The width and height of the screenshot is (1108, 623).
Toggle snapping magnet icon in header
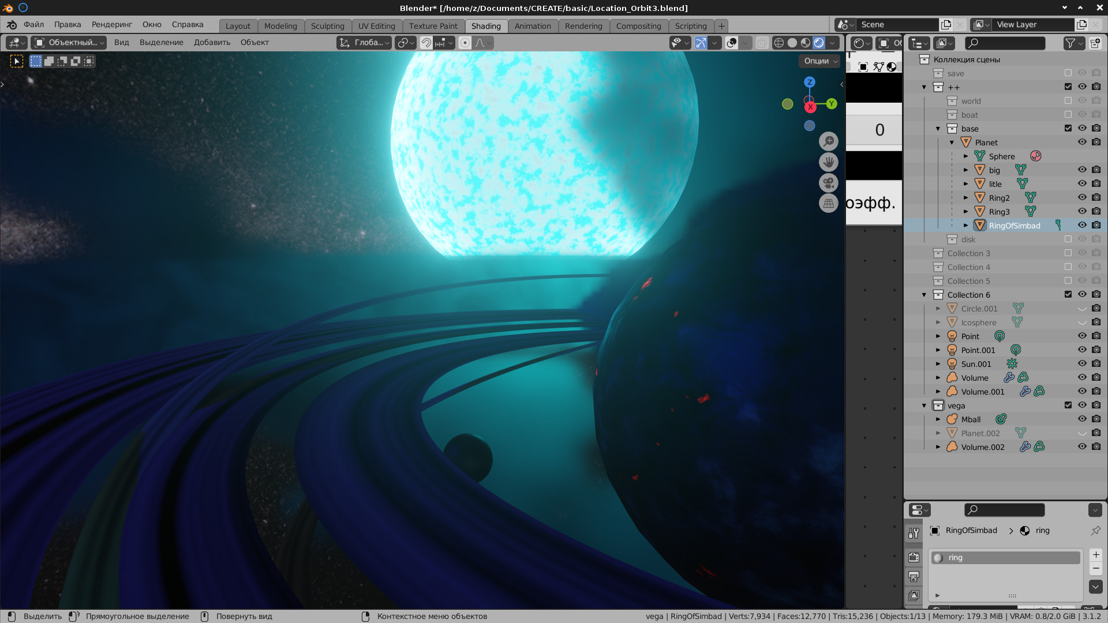pos(426,43)
